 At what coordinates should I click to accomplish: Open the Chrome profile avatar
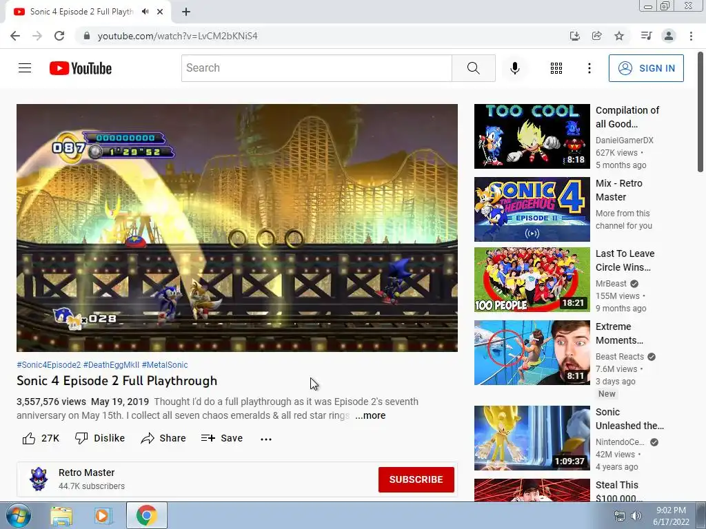point(669,36)
